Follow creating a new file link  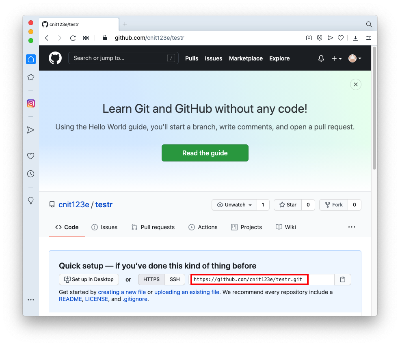coord(122,292)
